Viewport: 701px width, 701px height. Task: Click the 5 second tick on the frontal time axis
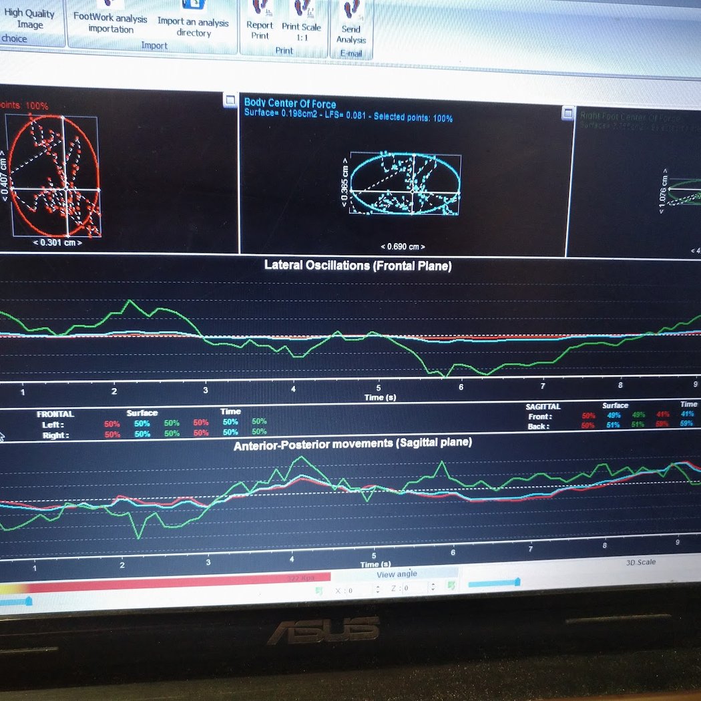pyautogui.click(x=379, y=387)
